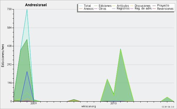Click the y-axis value 292
This screenshot has height=109, width=177.
pos(9,65)
